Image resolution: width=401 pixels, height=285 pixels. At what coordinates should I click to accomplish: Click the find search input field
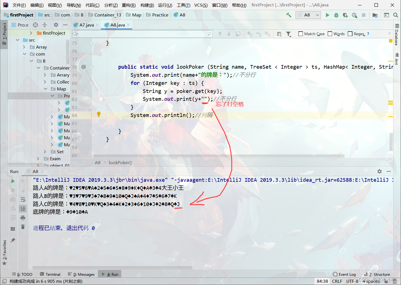click(142, 34)
